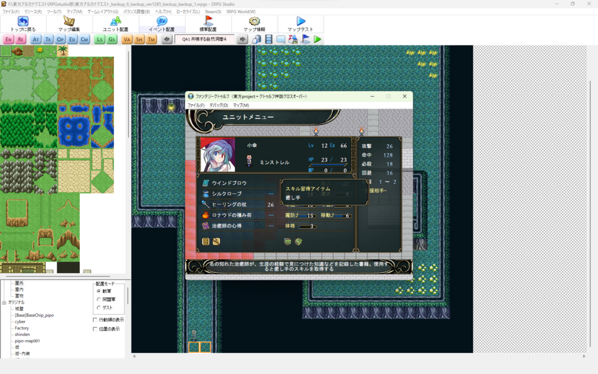Go to next map with right arrow
Viewport: 598px width, 374px height.
[242, 39]
